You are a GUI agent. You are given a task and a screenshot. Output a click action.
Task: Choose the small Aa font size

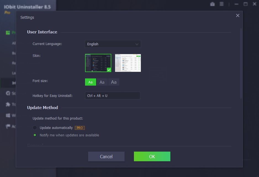(91, 82)
